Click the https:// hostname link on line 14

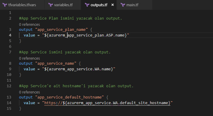[107, 103]
